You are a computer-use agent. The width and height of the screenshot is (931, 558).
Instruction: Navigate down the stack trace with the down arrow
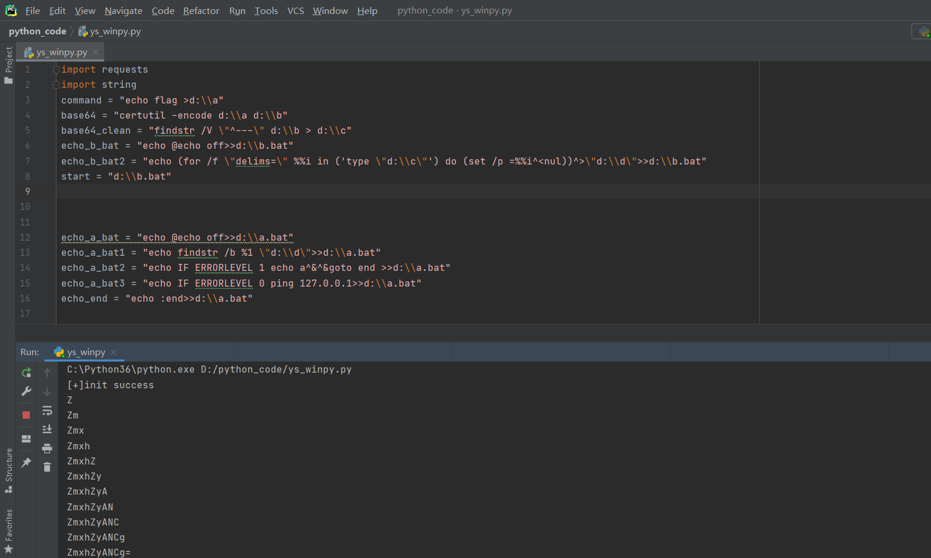47,391
